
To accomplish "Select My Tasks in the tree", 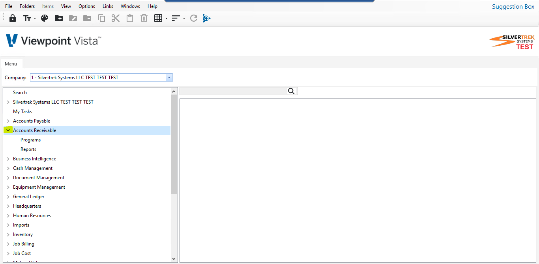I will tap(22, 112).
